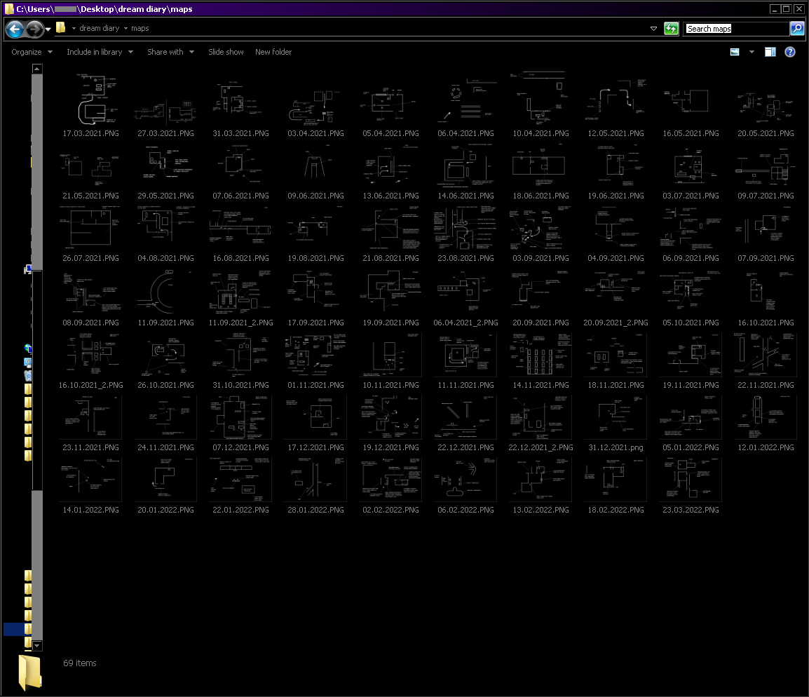
Task: Click the green Refresh button
Action: pos(671,29)
